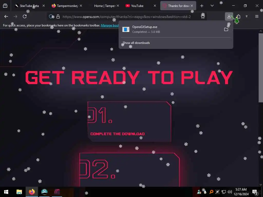Click the page vertical scrollbar thumb
Viewport: 263px width, 197px height.
click(x=261, y=68)
